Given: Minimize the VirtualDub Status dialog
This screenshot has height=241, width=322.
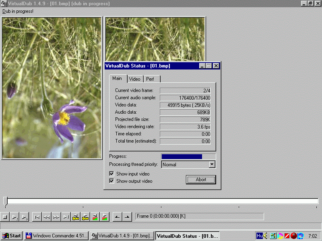Looking at the screenshot, I should 202,66.
